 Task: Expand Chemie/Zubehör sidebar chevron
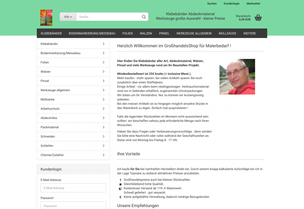click(103, 155)
